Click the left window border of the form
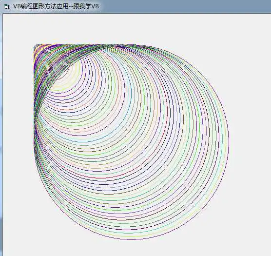This screenshot has height=256, width=271. click(2, 135)
